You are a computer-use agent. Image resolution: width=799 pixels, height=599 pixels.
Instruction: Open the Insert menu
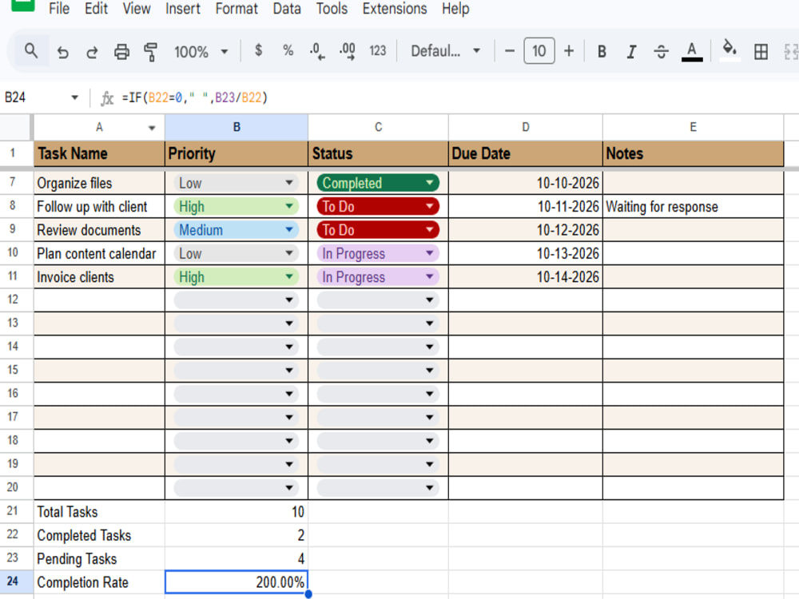[x=183, y=9]
